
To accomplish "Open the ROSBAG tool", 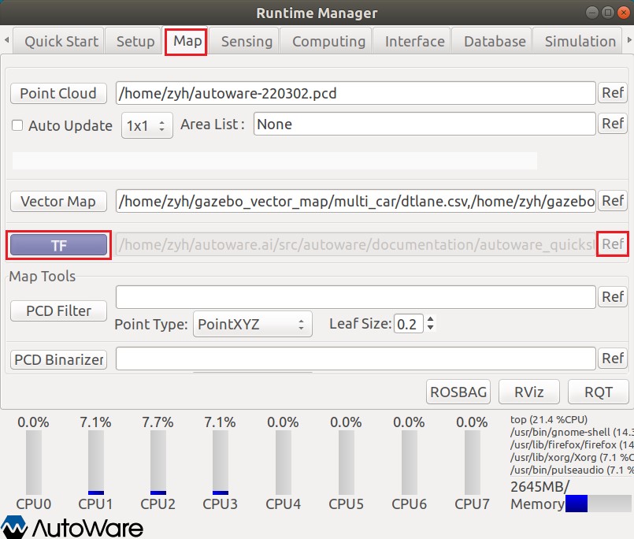I will click(x=458, y=391).
